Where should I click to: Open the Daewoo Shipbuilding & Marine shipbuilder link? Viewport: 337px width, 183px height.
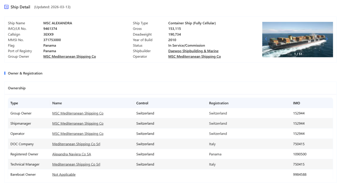point(193,51)
